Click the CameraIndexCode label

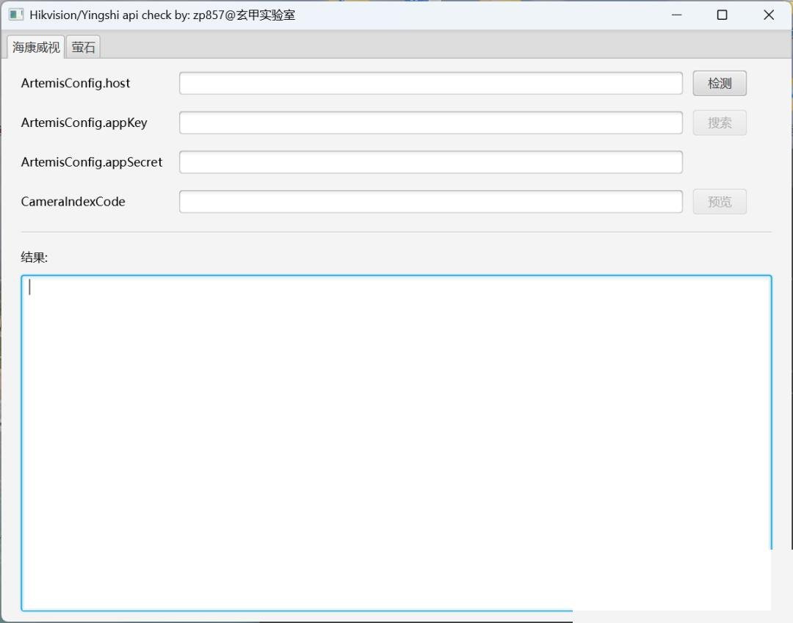[x=73, y=202]
